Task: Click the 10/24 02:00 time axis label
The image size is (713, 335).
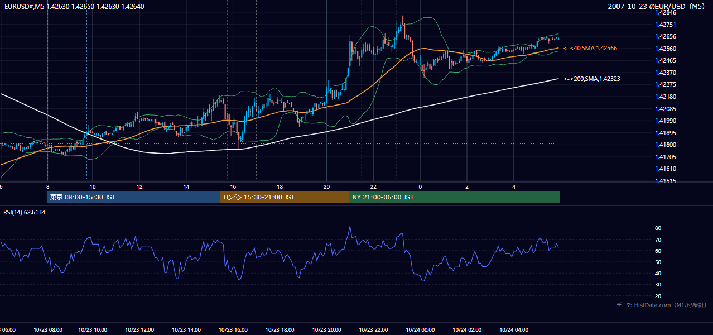Action: click(x=468, y=330)
